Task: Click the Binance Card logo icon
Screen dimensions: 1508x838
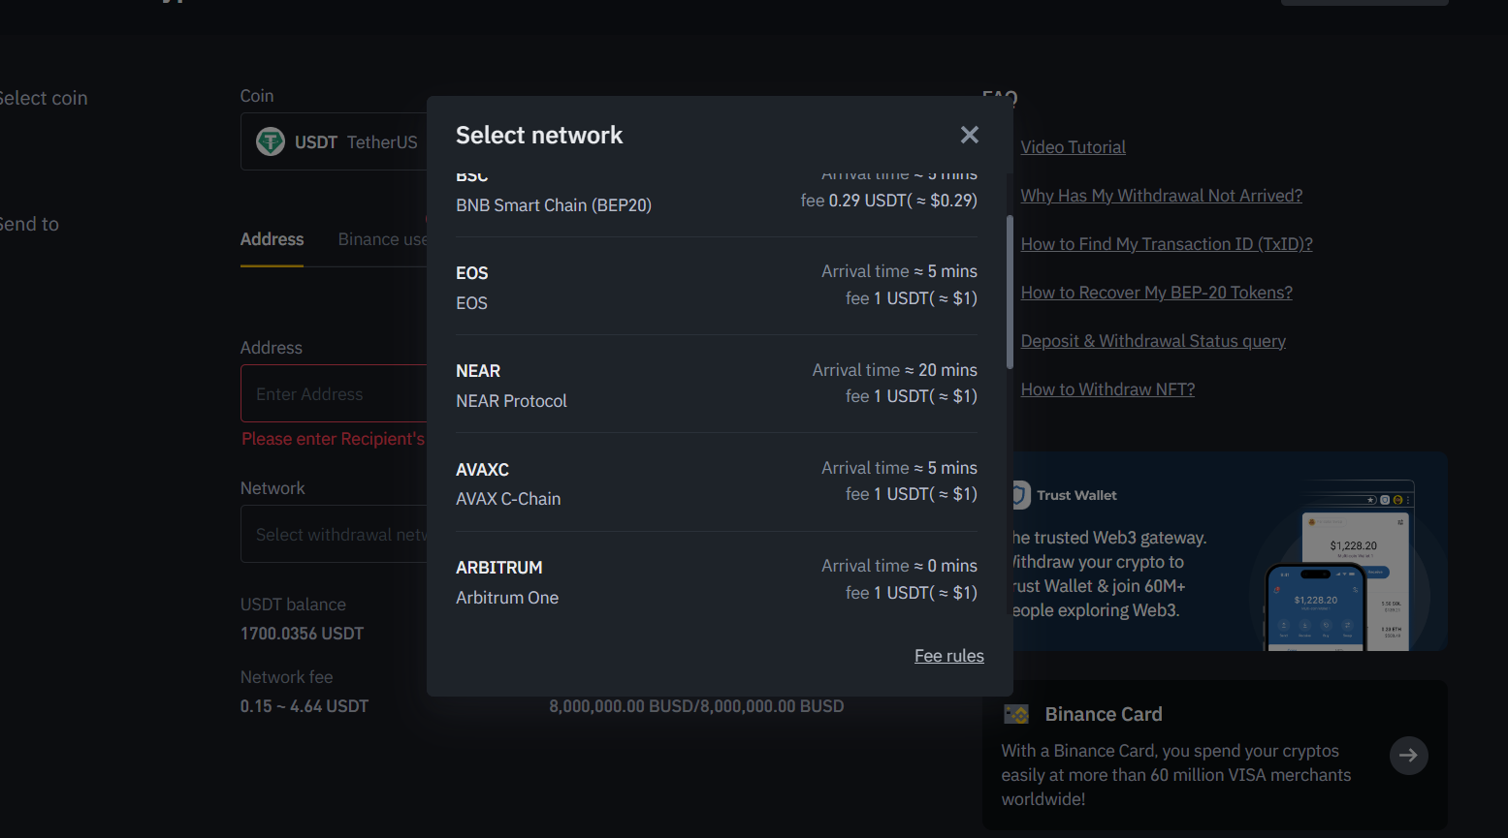Action: [x=1016, y=714]
